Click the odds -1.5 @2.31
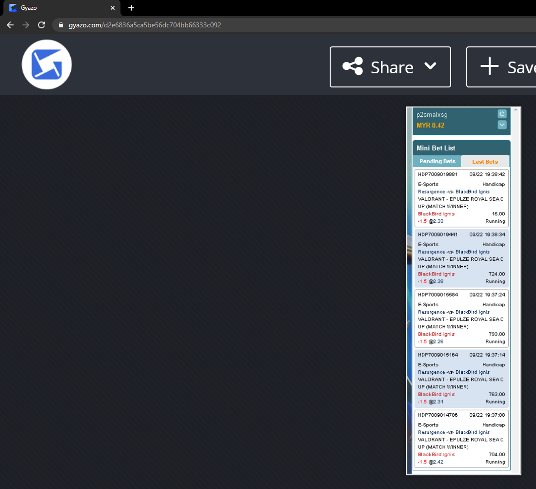This screenshot has height=489, width=536. [x=430, y=402]
